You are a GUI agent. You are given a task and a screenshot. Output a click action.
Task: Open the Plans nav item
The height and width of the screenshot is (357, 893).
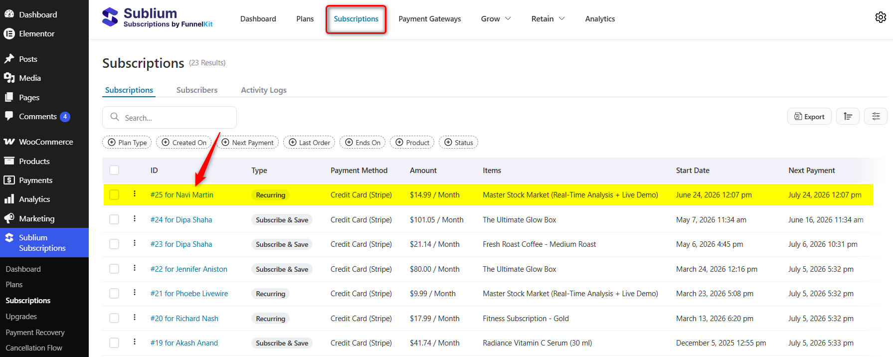click(305, 18)
